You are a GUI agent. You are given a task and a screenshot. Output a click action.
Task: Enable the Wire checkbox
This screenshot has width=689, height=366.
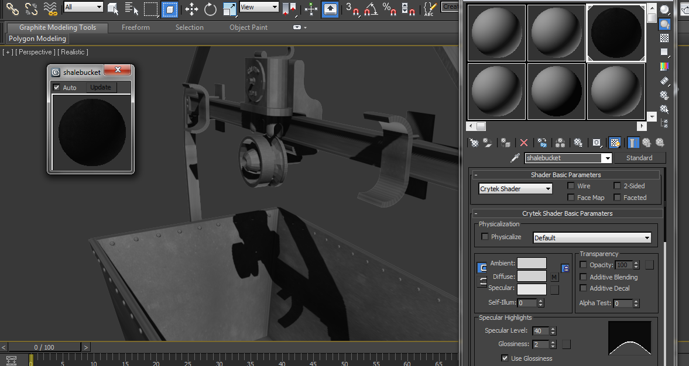571,186
